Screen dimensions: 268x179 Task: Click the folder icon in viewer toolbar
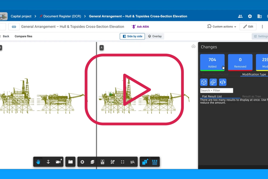point(70,162)
